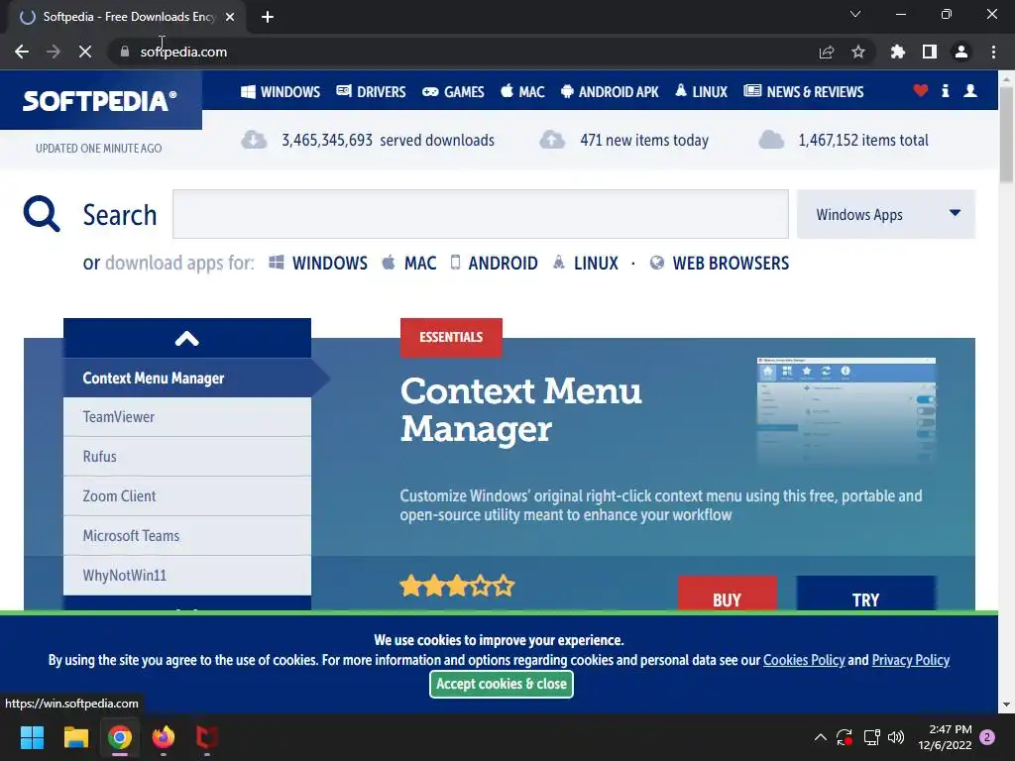
Task: Open the Windows Start menu
Action: pyautogui.click(x=32, y=737)
